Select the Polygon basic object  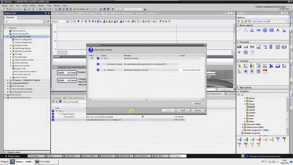click(252, 30)
